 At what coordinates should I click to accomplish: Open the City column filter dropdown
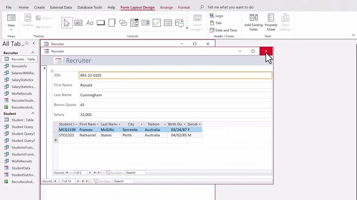[141, 124]
